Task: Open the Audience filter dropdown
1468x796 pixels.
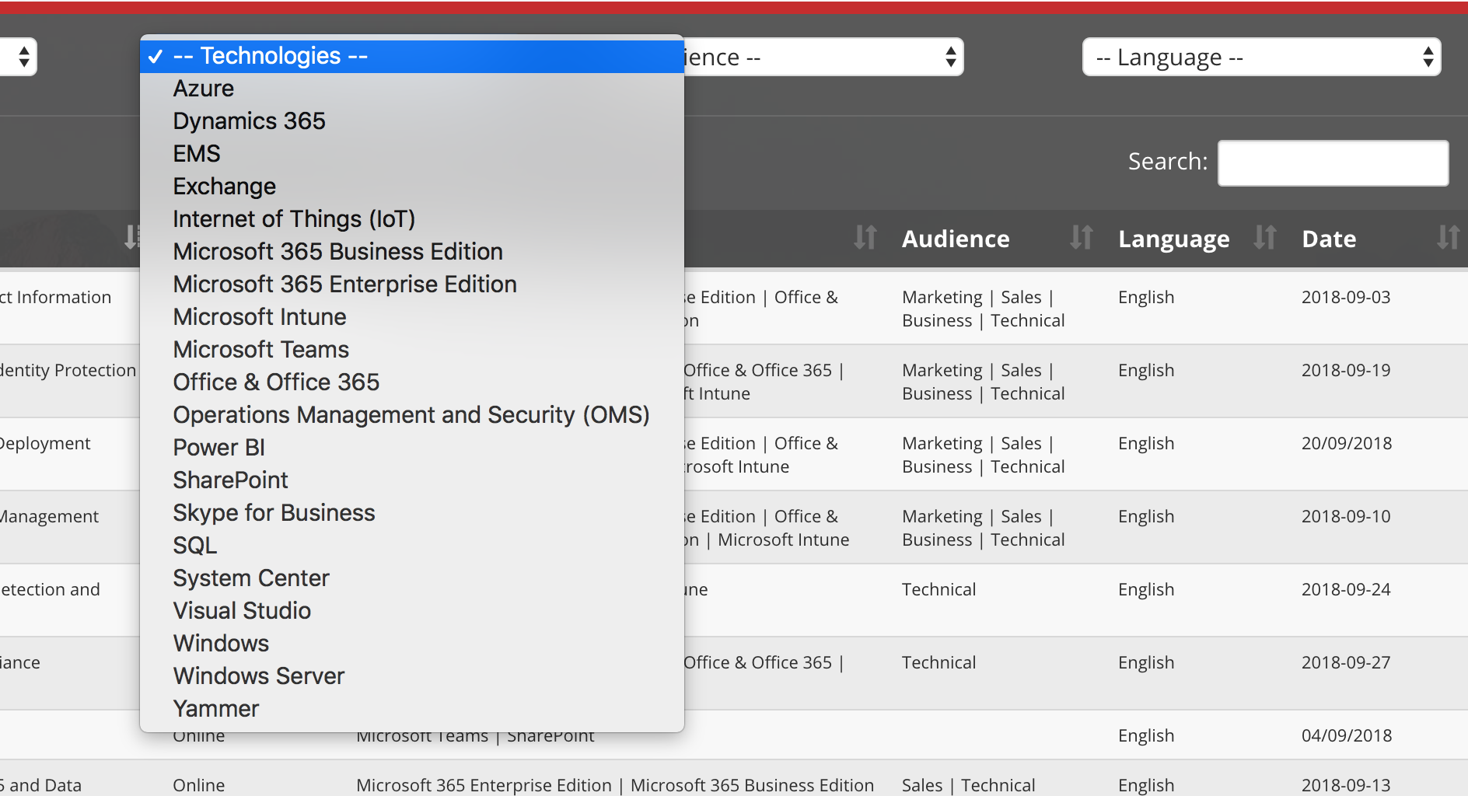Action: [x=823, y=57]
